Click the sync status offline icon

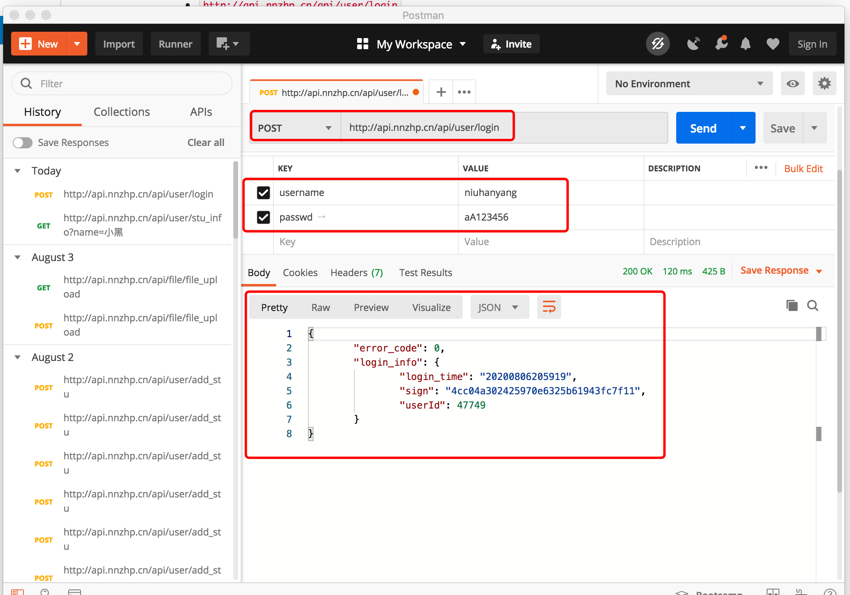click(658, 44)
